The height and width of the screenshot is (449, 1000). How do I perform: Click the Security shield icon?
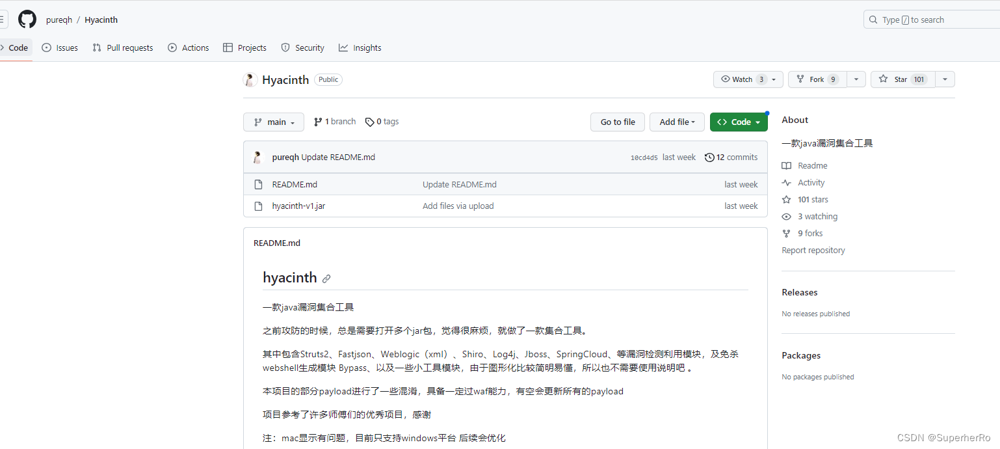click(x=286, y=47)
